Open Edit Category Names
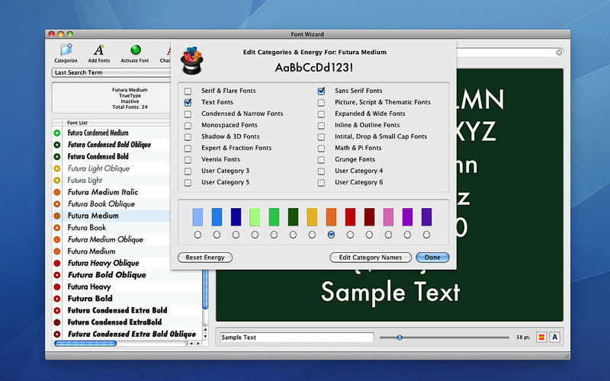The height and width of the screenshot is (381, 610). click(371, 258)
